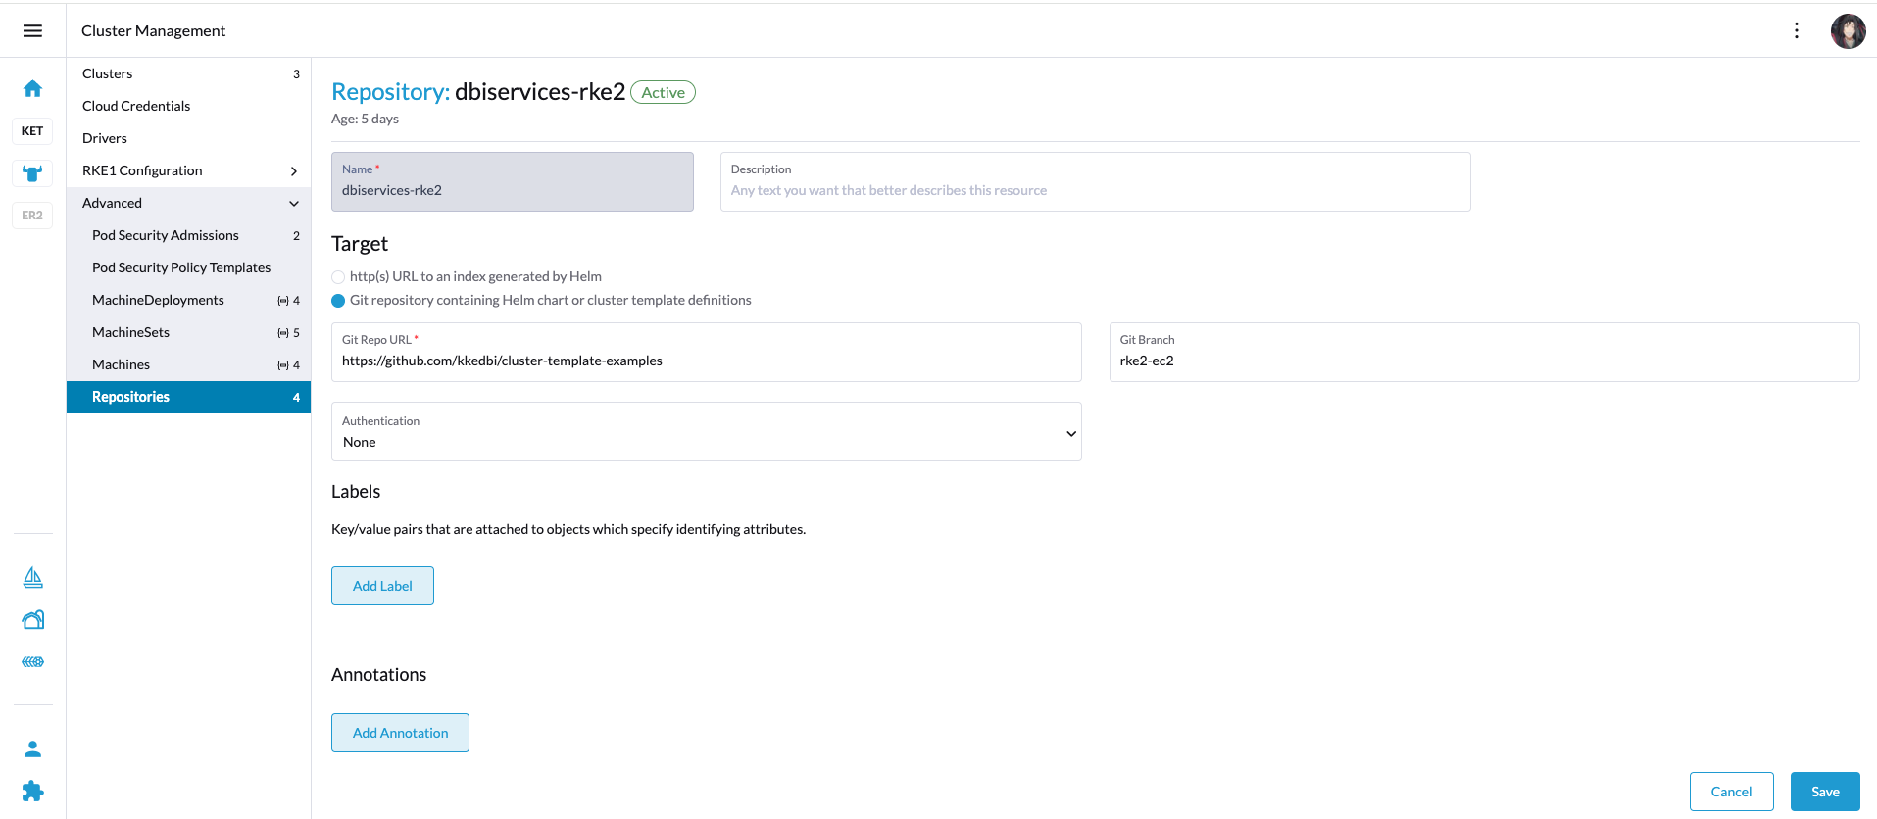
Task: Open Cluster Management barn icon
Action: [32, 620]
